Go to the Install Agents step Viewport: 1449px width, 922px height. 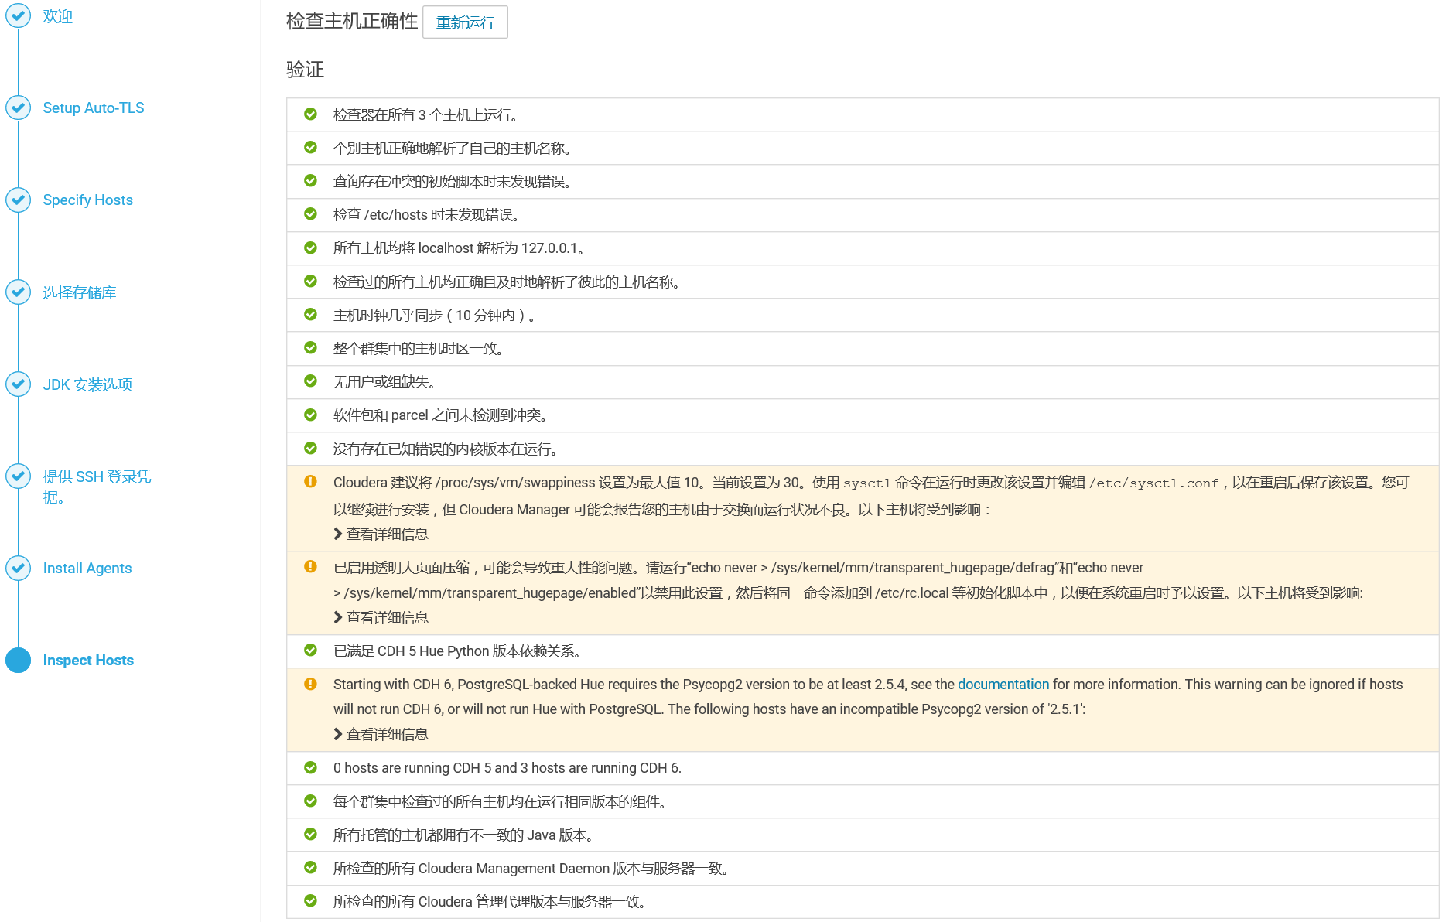(87, 568)
